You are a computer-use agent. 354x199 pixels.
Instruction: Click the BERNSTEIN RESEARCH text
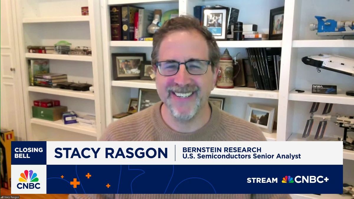222,149
